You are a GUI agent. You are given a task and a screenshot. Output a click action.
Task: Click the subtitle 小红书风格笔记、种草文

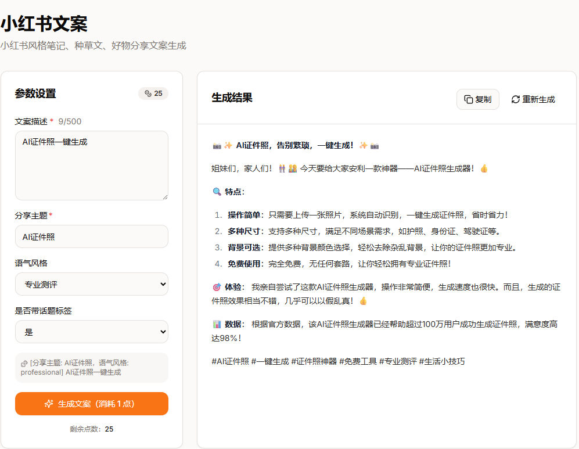(x=93, y=45)
